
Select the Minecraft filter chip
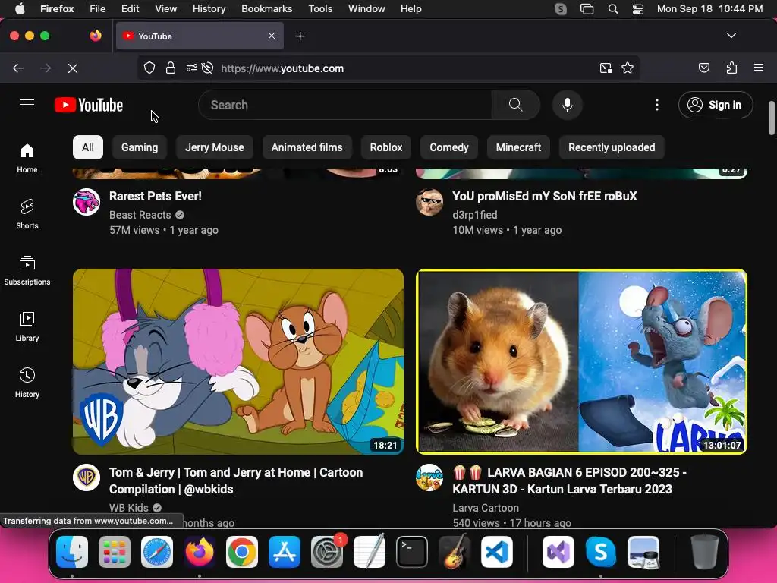(518, 147)
